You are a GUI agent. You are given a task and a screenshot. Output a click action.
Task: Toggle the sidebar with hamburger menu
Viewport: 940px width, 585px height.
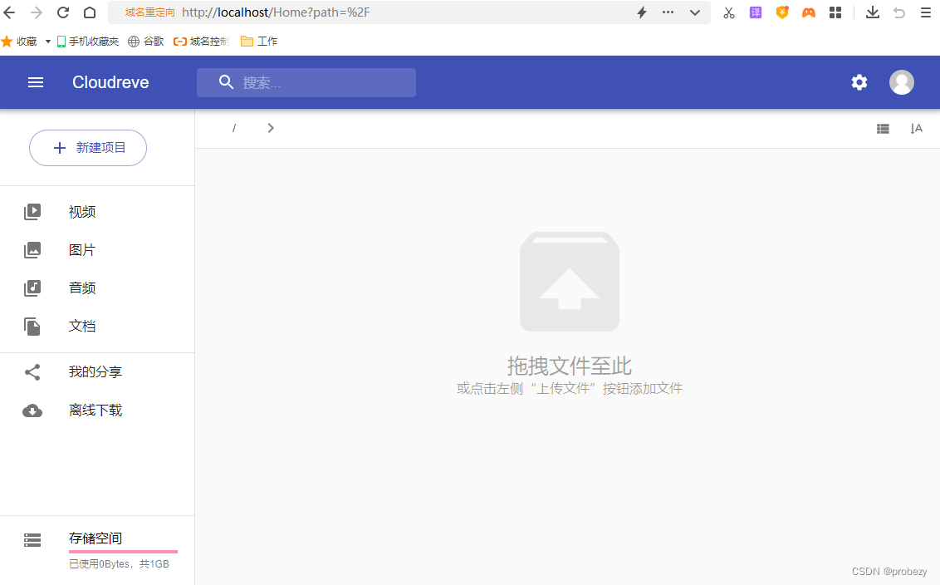35,82
